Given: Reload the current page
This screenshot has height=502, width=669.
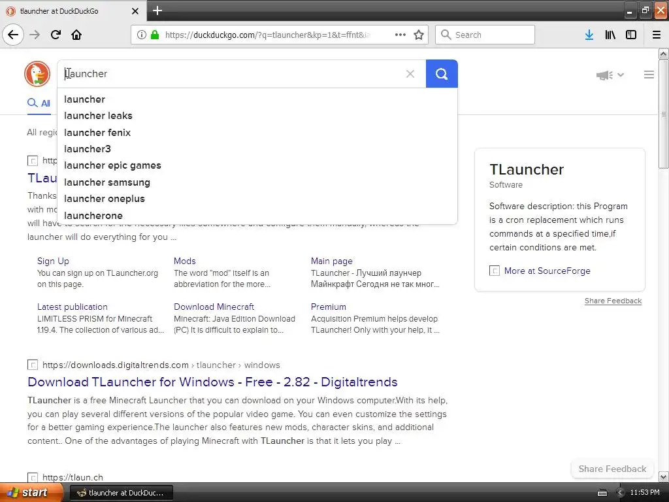Looking at the screenshot, I should 56,35.
